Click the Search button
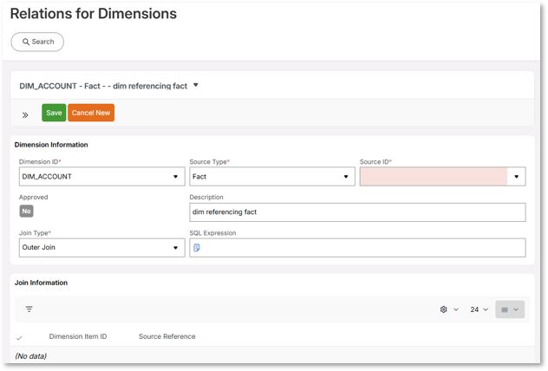Screen dimensions: 548x371 pos(37,42)
